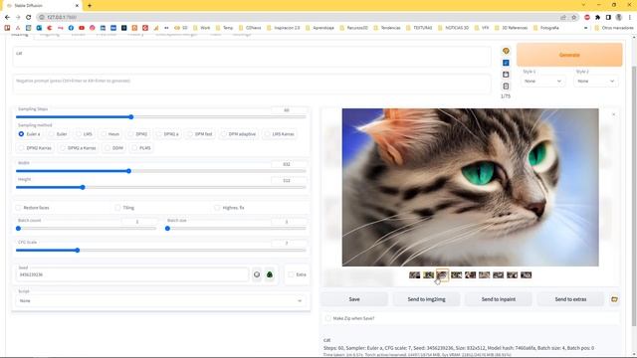Enable the Highres. fix checkbox
Screen dimensions: 637x358
(x=217, y=208)
